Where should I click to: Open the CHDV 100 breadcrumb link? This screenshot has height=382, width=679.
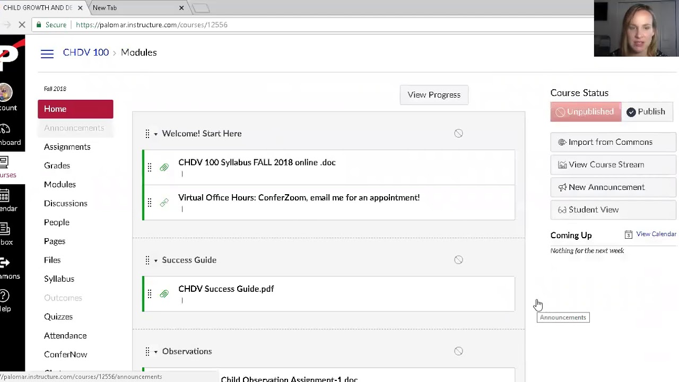[86, 53]
